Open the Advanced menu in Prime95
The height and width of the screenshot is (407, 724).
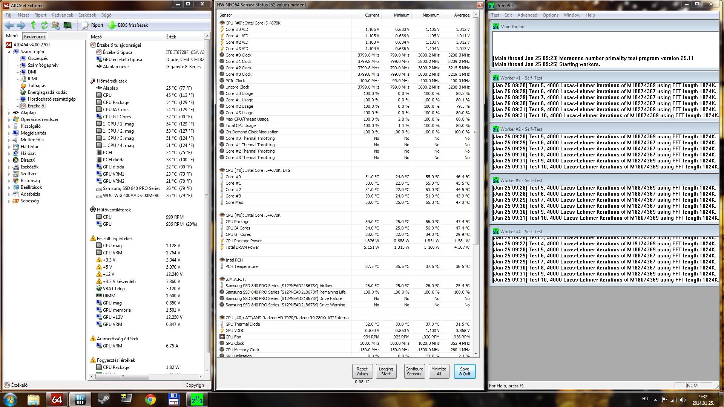(527, 15)
